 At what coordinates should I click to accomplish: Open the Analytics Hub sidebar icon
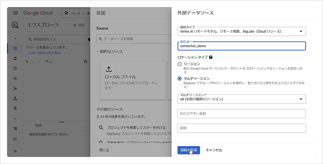15,79
